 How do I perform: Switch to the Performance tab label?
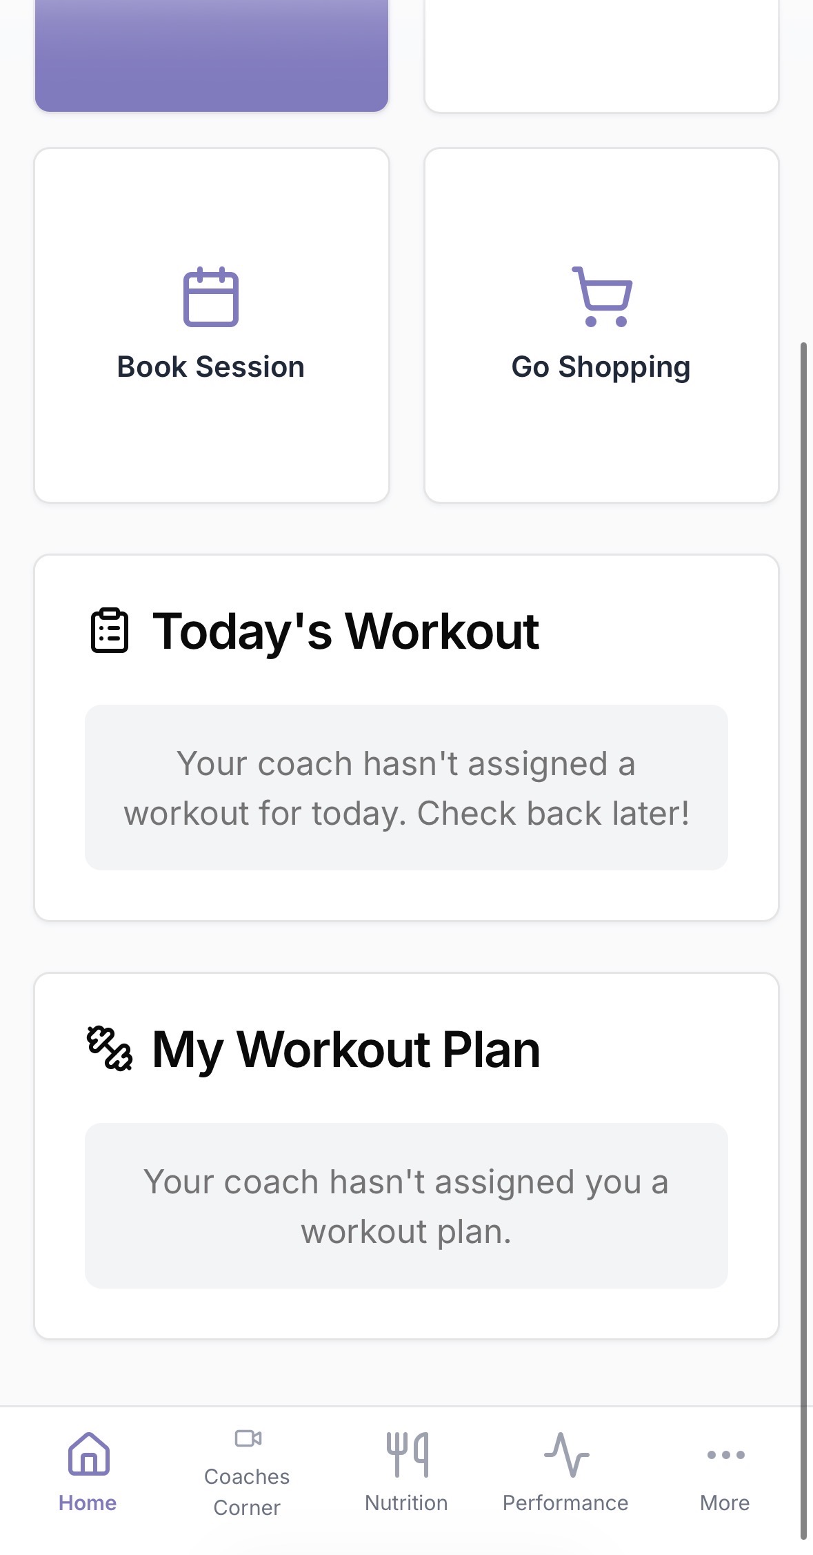pos(565,1503)
